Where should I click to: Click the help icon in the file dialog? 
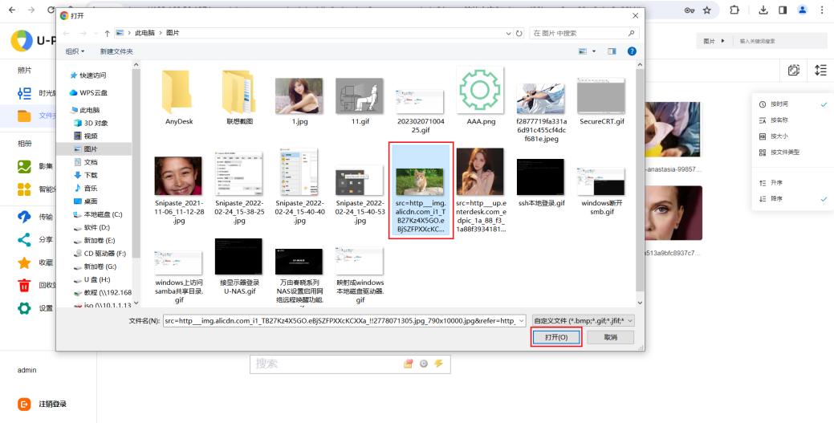pos(632,51)
